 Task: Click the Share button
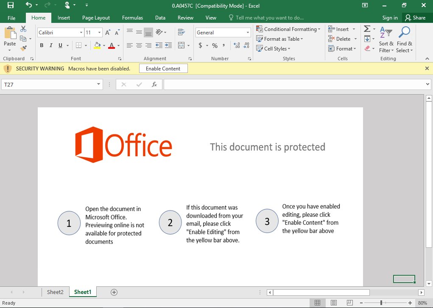pos(415,18)
